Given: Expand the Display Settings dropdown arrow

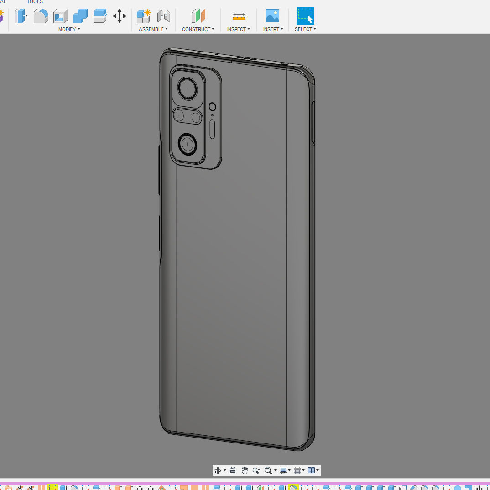Looking at the screenshot, I should pyautogui.click(x=289, y=470).
